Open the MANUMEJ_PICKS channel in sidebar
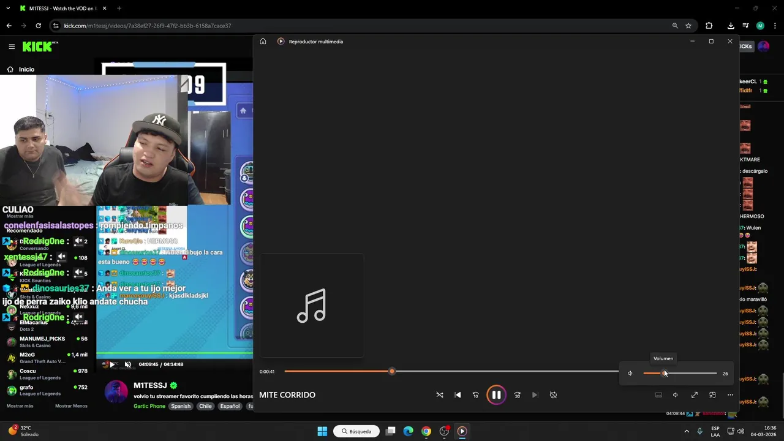 (x=48, y=342)
